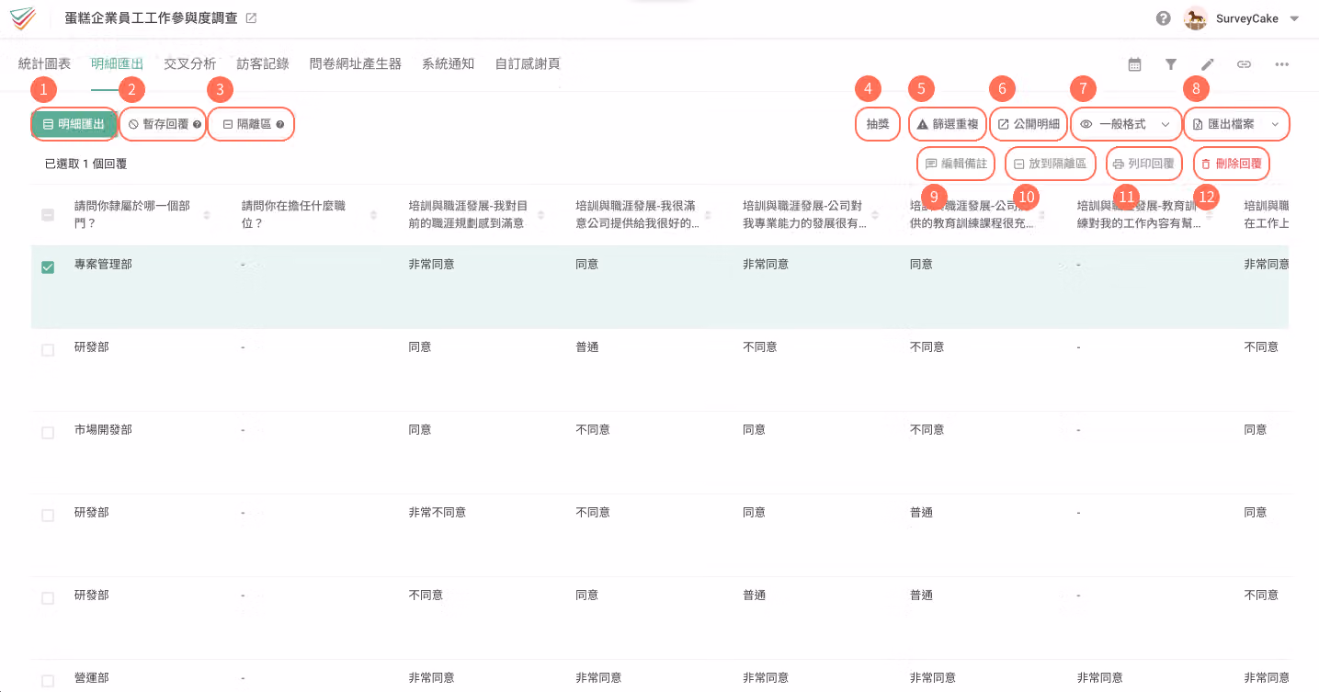This screenshot has height=692, width=1319.
Task: Open the 問卷網址產生器 tab
Action: click(356, 63)
